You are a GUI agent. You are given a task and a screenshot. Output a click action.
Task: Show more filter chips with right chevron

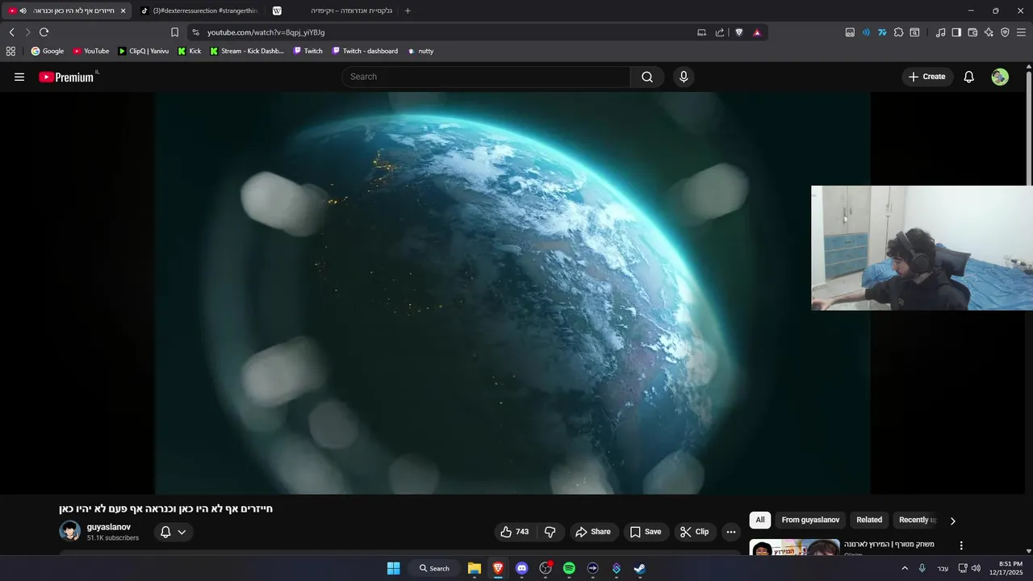coord(952,520)
